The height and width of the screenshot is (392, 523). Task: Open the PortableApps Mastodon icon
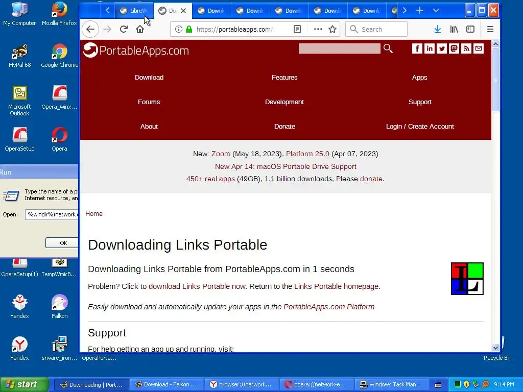[454, 48]
